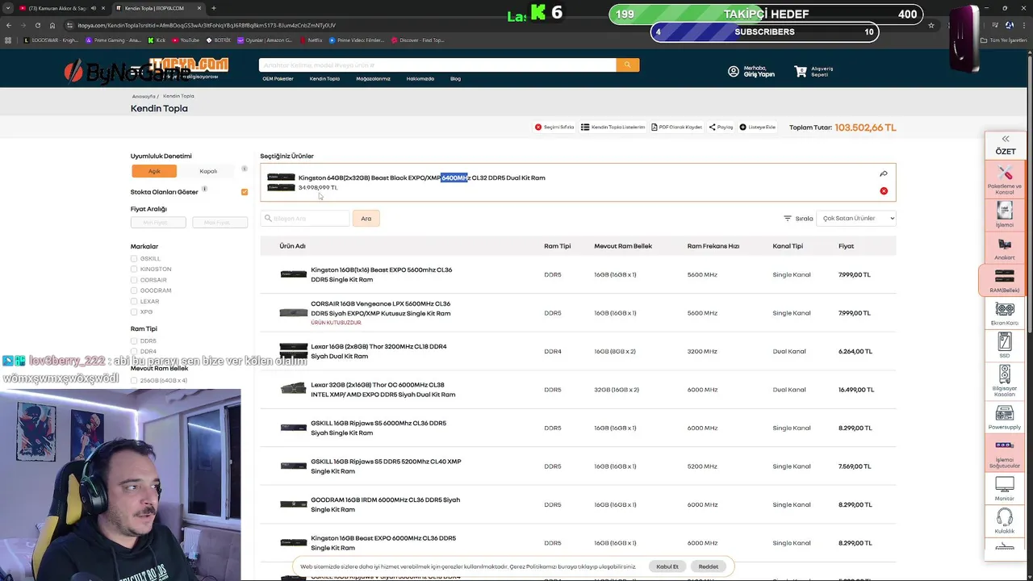Accept cookies with Kabul Et

click(667, 566)
